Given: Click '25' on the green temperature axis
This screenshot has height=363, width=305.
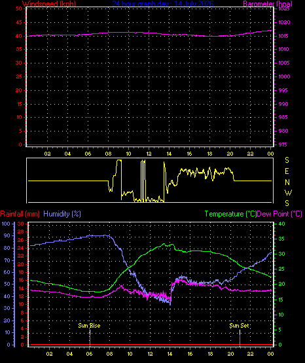Looking at the screenshot, I should point(281,269).
